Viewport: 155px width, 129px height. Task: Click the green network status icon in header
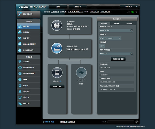coord(133,12)
